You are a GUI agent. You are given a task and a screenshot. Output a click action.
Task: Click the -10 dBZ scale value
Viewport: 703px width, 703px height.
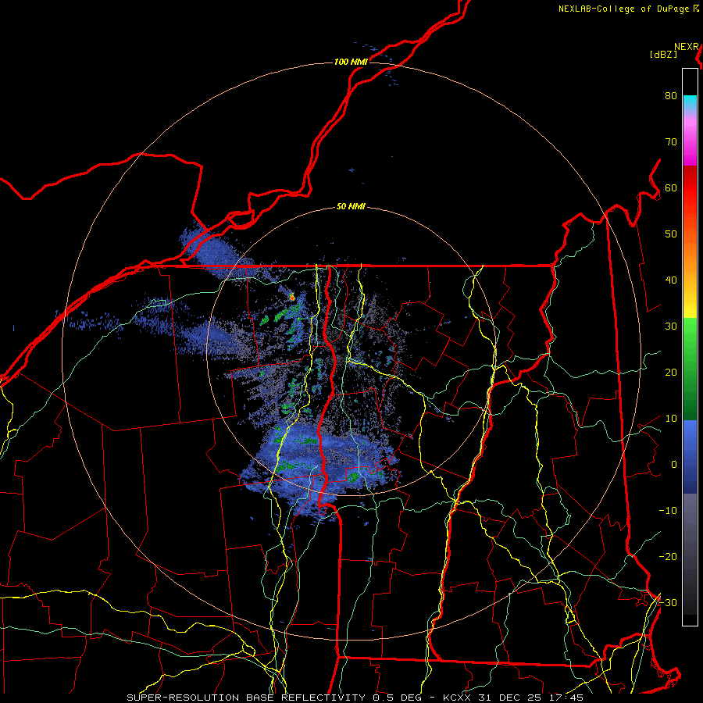tap(668, 511)
